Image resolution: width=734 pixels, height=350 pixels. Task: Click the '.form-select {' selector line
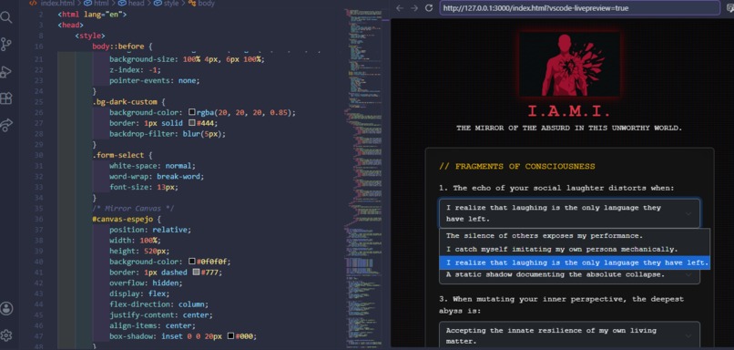[122, 155]
